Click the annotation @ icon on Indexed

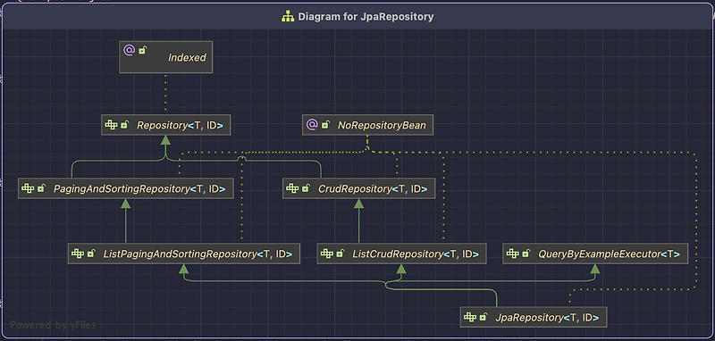pyautogui.click(x=129, y=50)
